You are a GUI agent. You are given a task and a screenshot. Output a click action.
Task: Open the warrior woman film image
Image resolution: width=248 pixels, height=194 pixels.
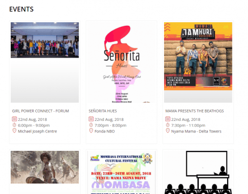coord(45,167)
